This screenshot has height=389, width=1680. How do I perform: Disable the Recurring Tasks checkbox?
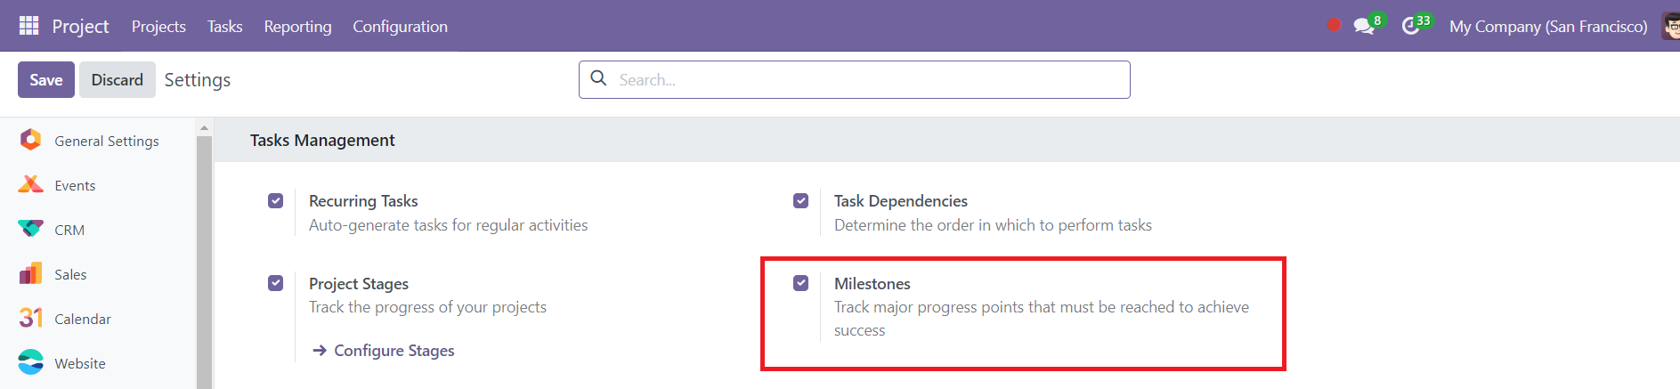tap(276, 201)
